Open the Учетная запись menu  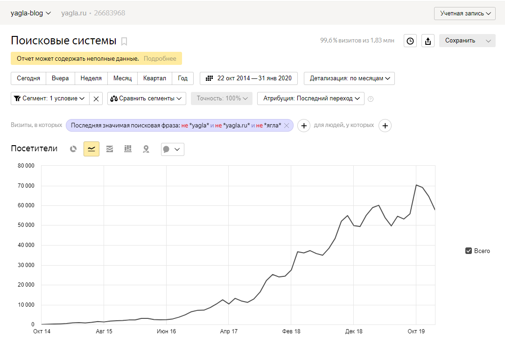464,14
